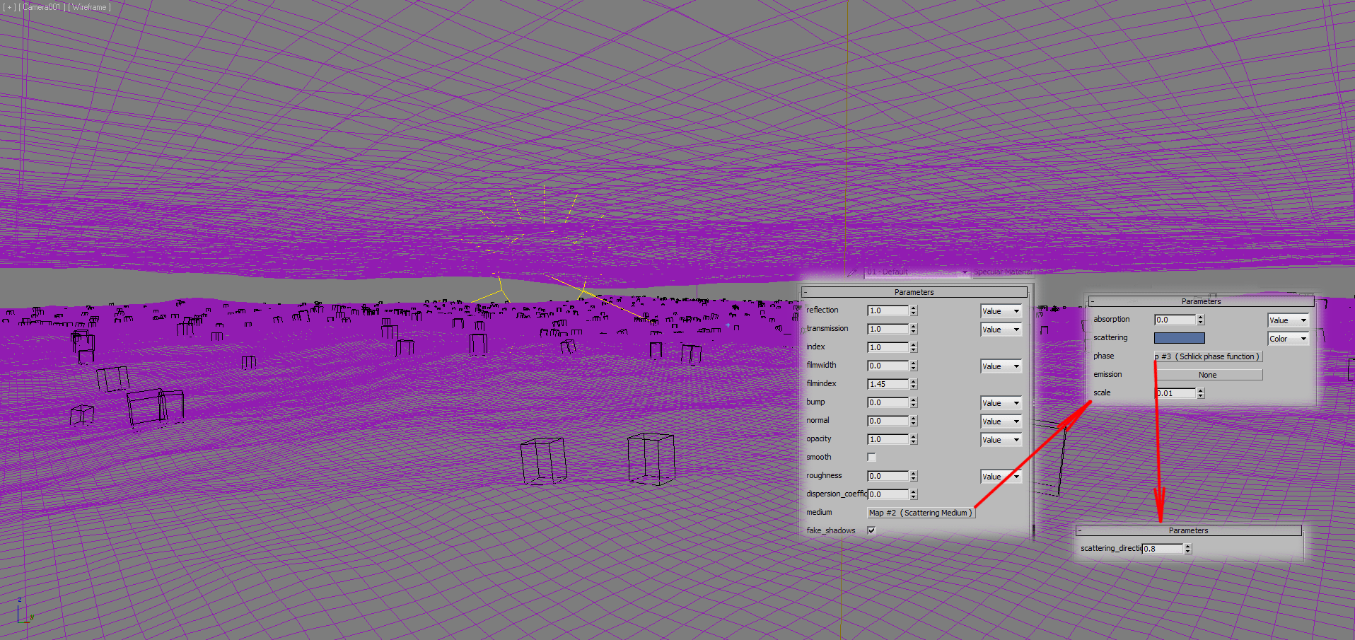This screenshot has height=640, width=1355.
Task: Open the 01 - Default material name dropdown
Action: tap(917, 272)
